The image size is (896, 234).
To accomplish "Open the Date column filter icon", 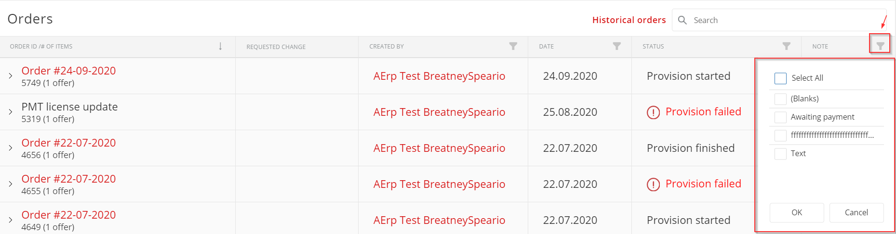I will click(616, 46).
